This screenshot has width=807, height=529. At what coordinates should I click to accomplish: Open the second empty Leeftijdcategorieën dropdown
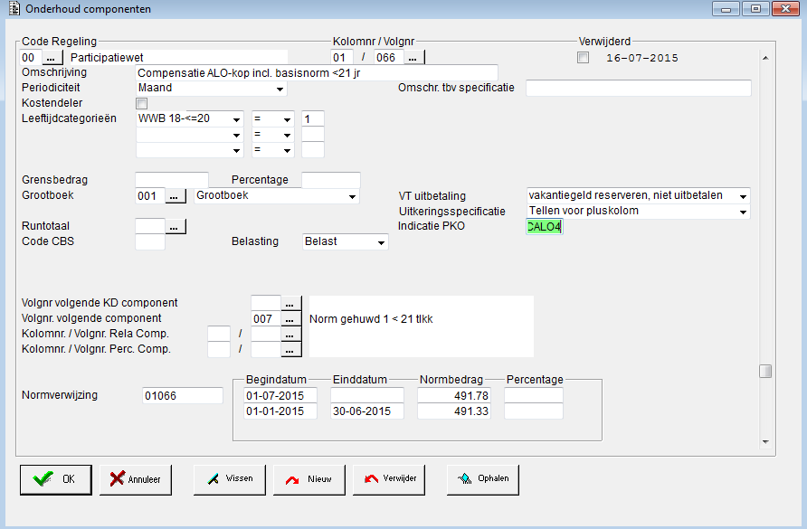tap(189, 135)
